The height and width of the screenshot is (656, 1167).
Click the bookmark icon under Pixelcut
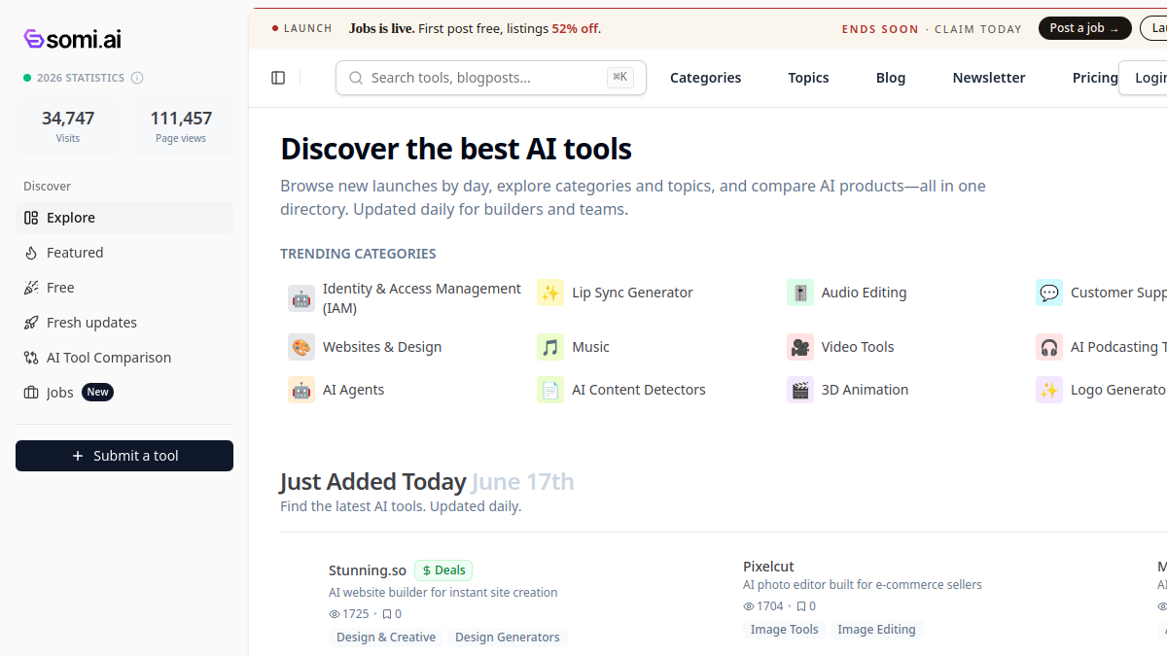(x=801, y=606)
